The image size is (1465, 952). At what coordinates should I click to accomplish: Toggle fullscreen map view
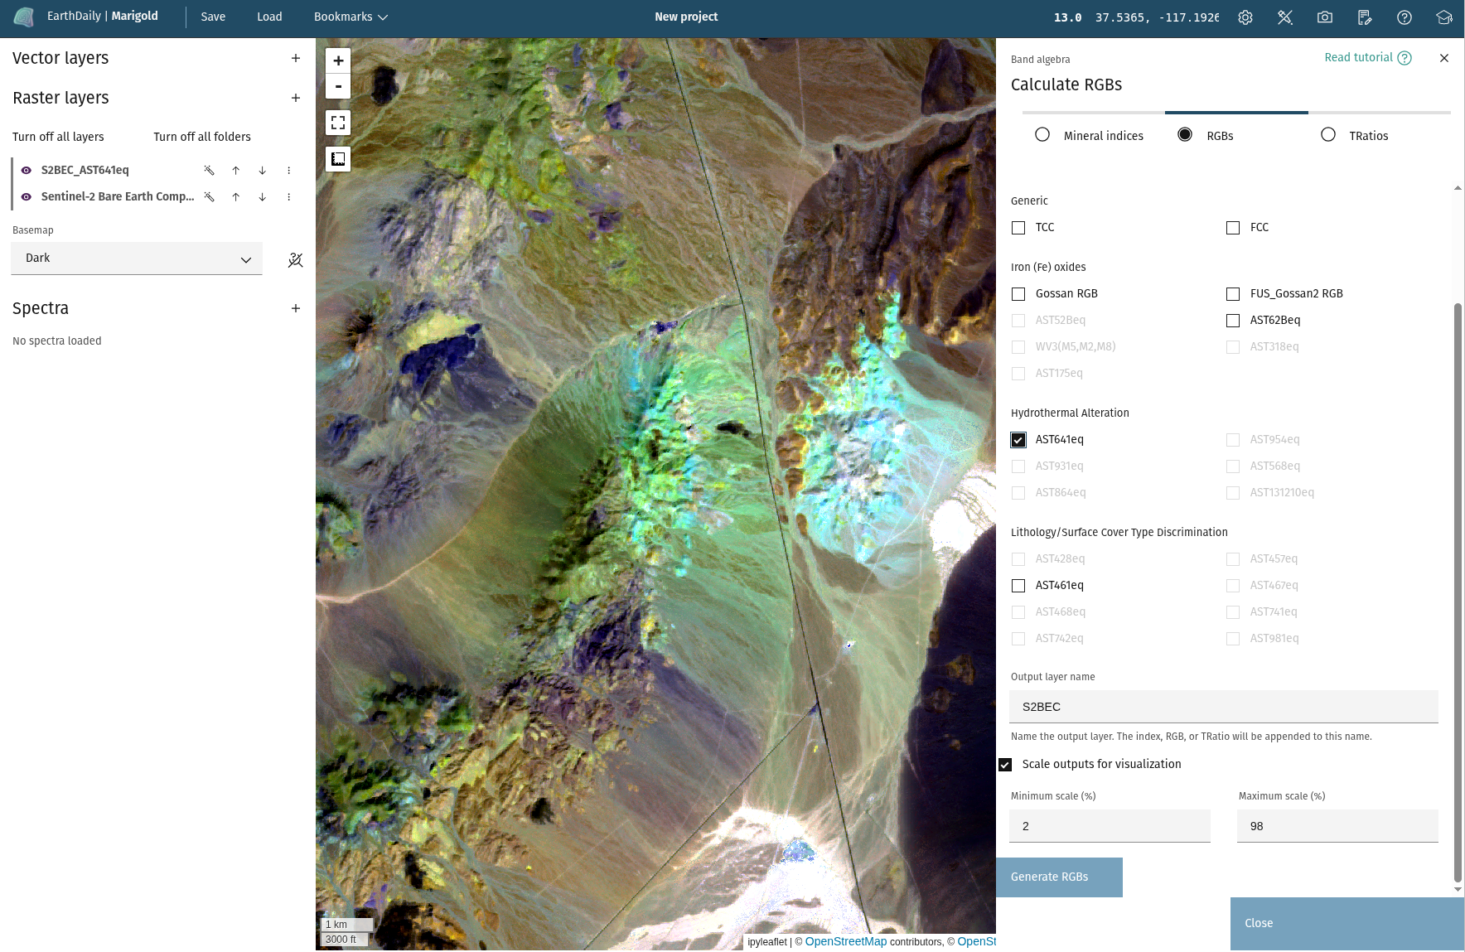coord(338,123)
